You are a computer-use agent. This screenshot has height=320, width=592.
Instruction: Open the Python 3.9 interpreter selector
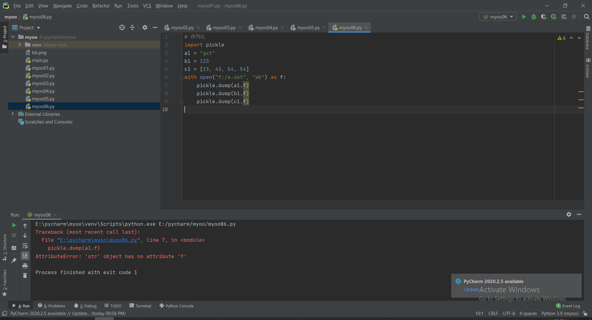[560, 314]
